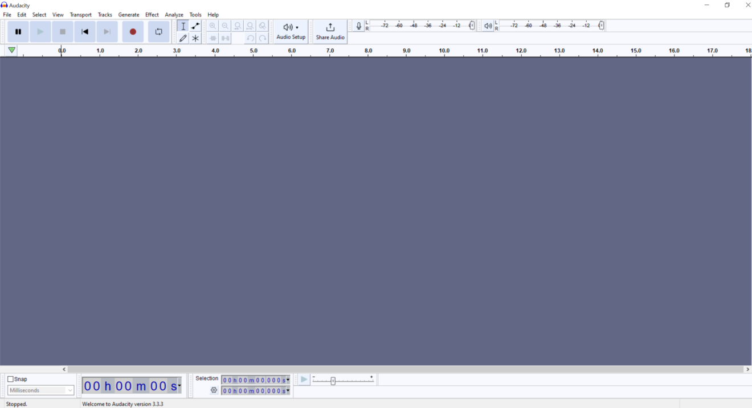The height and width of the screenshot is (408, 752).
Task: Open the Generate menu
Action: coord(129,15)
